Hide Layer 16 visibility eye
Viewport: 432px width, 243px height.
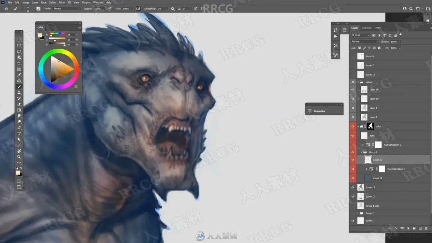(353, 89)
